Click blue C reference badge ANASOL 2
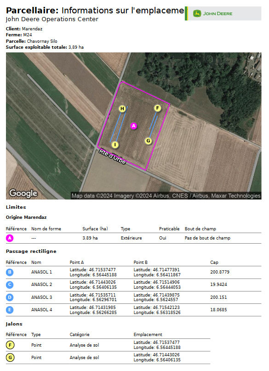The width and height of the screenshot is (269, 371). coord(10,285)
